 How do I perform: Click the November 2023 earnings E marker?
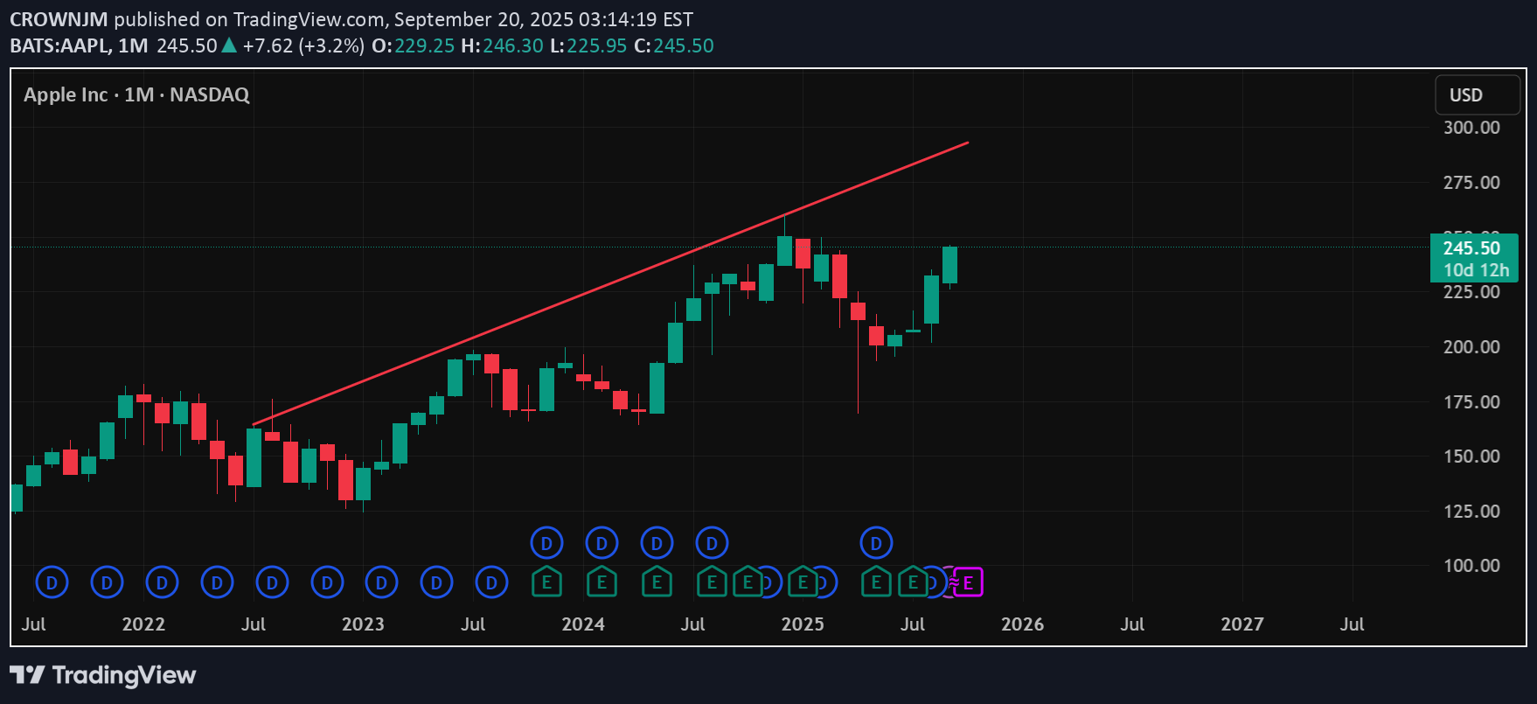pos(546,582)
